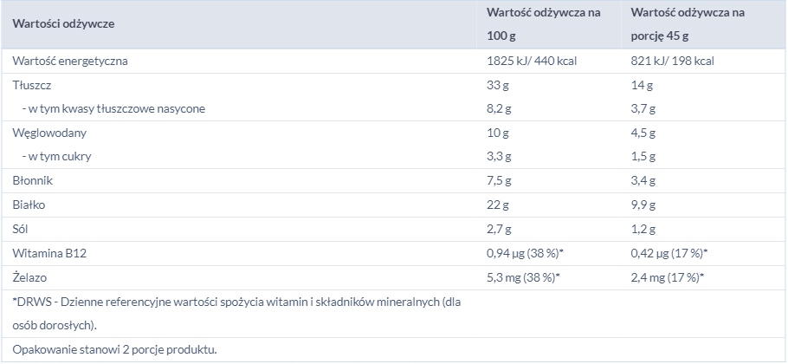This screenshot has height=364, width=788.
Task: Click the "Sól" row label
Action: pos(23,229)
